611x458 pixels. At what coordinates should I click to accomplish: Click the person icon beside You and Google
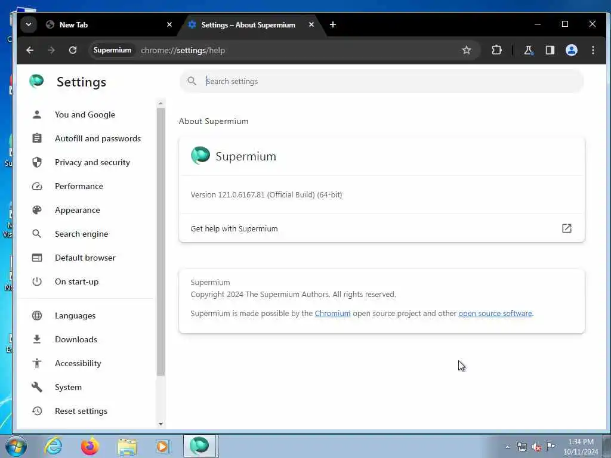(37, 114)
